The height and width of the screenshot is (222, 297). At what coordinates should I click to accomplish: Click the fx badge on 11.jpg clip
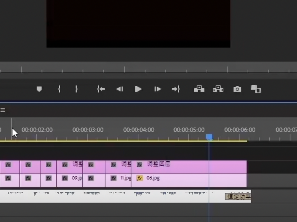tap(114, 178)
